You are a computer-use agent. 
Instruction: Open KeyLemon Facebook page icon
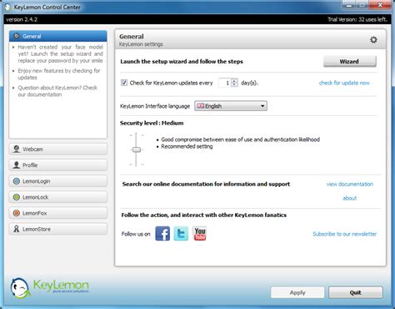pyautogui.click(x=162, y=233)
